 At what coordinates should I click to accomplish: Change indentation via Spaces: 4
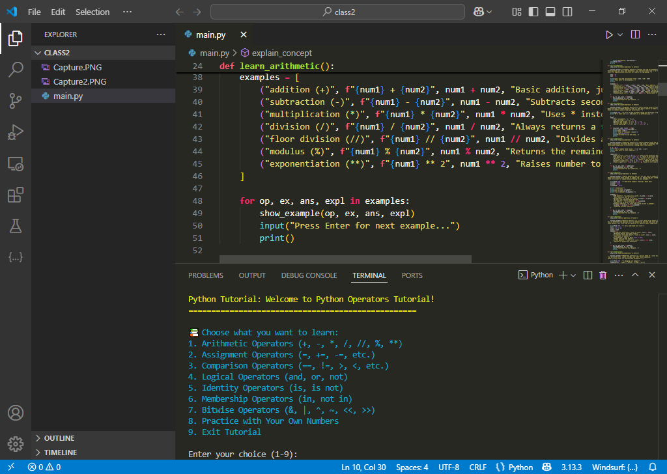(x=412, y=467)
